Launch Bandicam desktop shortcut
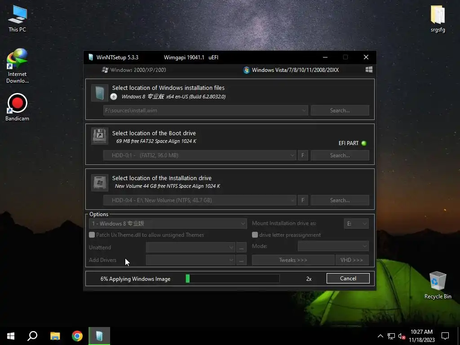 point(17,107)
